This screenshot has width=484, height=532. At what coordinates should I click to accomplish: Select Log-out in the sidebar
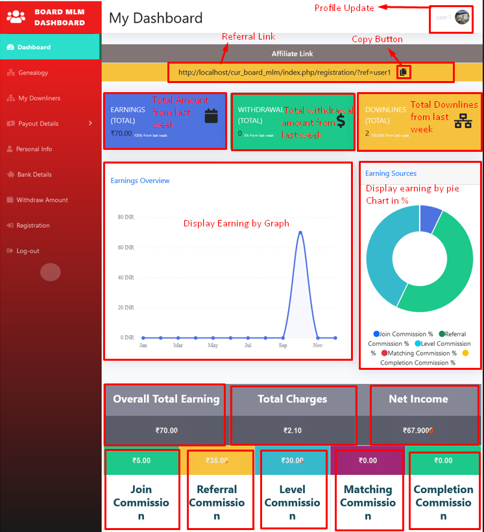50,250
